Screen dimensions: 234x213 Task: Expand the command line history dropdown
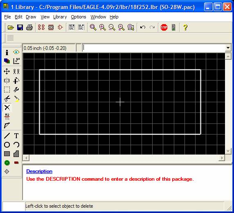pos(228,48)
